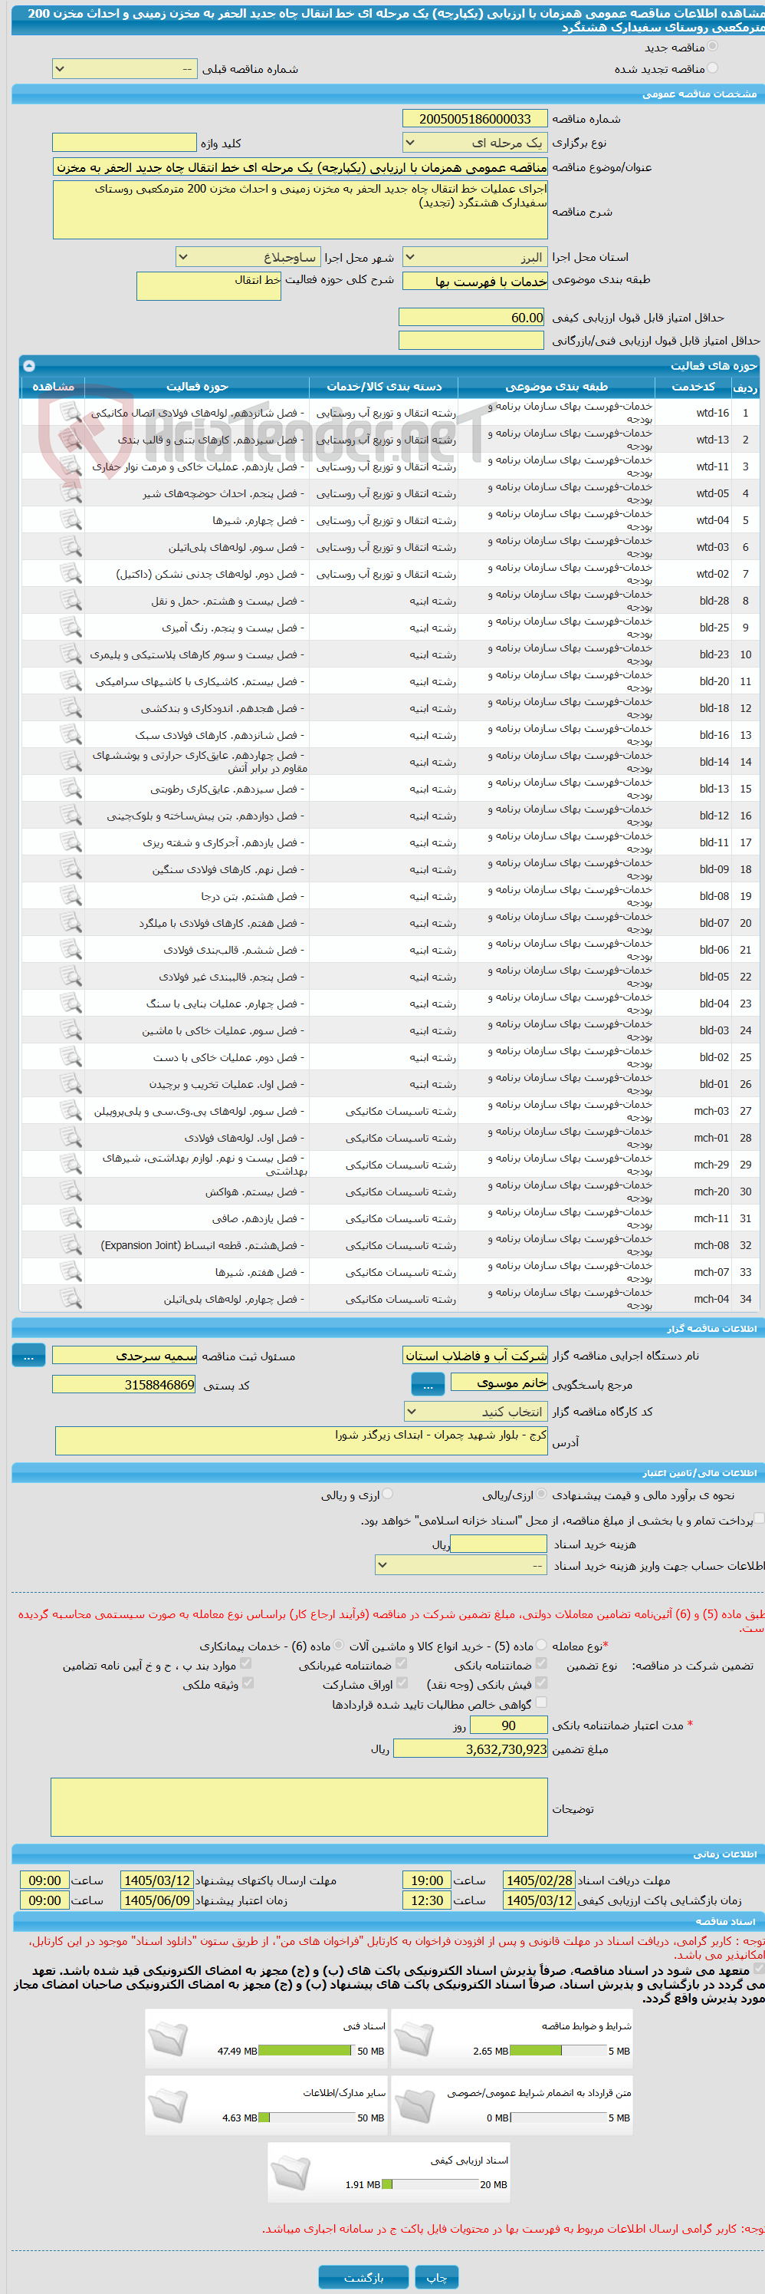Click the مشاهده column header
The width and height of the screenshot is (765, 2294).
[54, 387]
